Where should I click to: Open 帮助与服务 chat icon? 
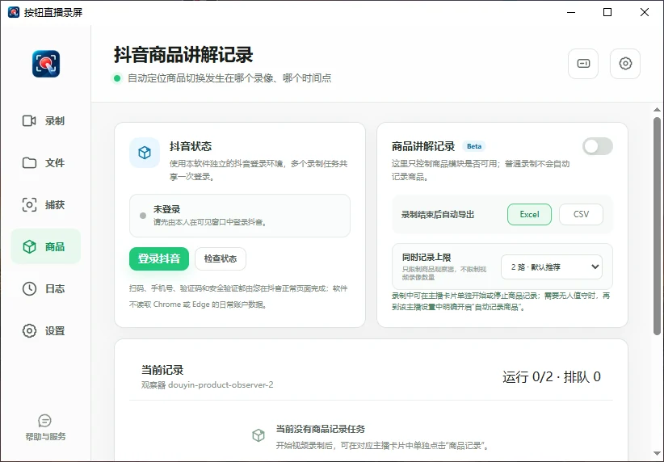coord(45,421)
